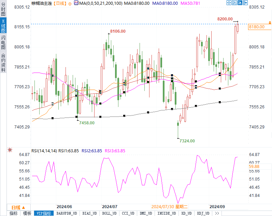Image resolution: width=272 pixels, height=216 pixels.
Task: Click the 8106.00 peak price label
Action: coord(118,31)
